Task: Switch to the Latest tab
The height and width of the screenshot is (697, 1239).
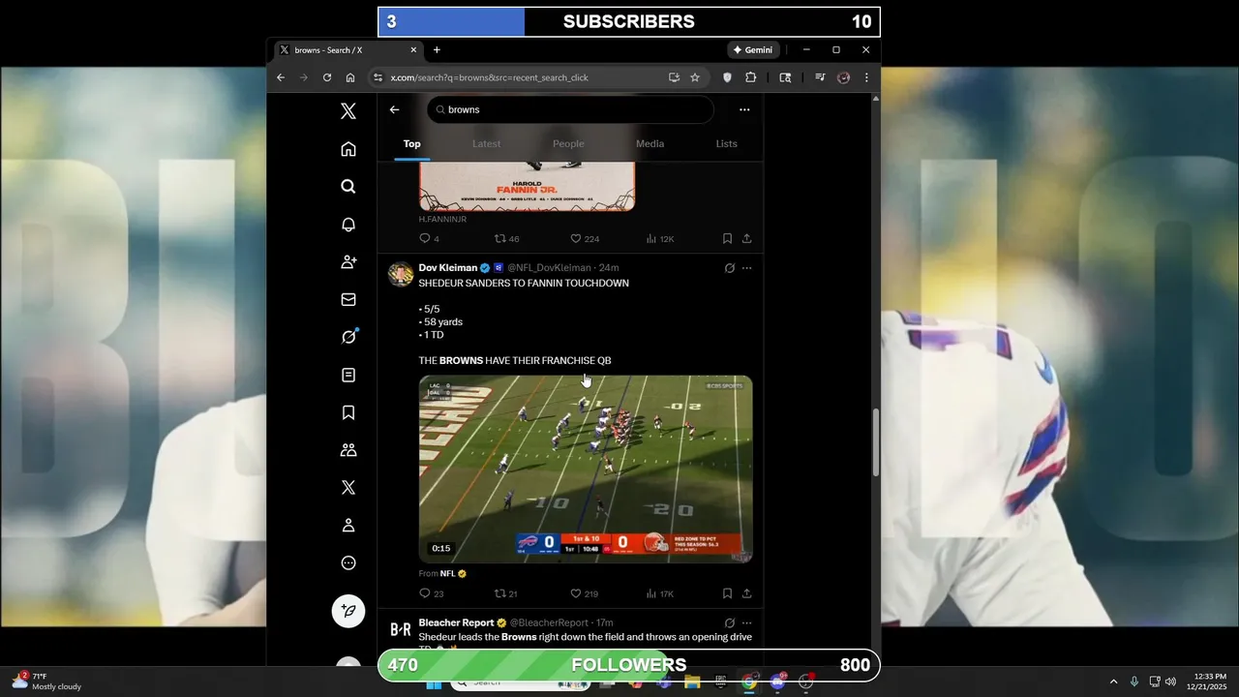Action: (487, 143)
